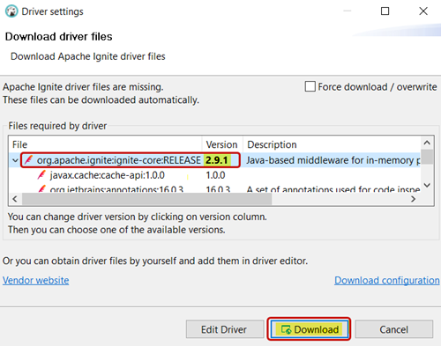
Task: Click version 1.0.0 cell
Action: click(215, 175)
